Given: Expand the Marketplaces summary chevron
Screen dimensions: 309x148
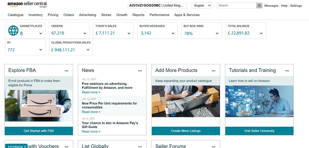Looking at the screenshot, I should [41, 33].
